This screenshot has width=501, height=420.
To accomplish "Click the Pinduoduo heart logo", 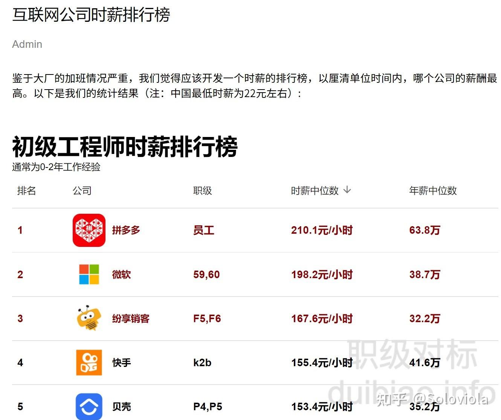I will (89, 230).
